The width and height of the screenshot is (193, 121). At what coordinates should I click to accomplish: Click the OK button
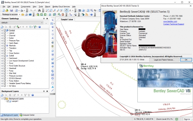(186, 60)
